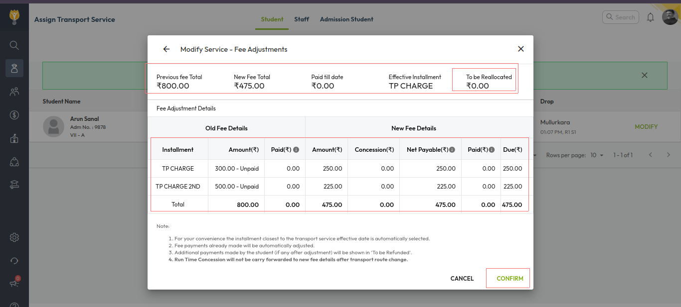Open the fees dollar icon in sidebar
The image size is (681, 307).
point(14,115)
